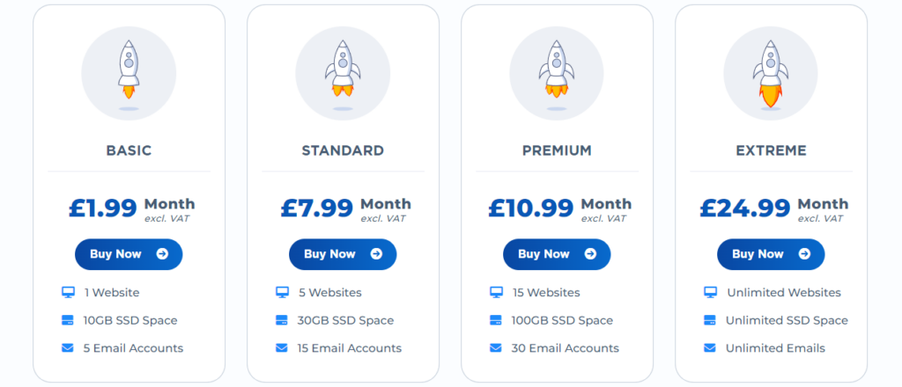The height and width of the screenshot is (387, 902).
Task: Buy the Premium plan for £10.99
Action: coord(557,254)
